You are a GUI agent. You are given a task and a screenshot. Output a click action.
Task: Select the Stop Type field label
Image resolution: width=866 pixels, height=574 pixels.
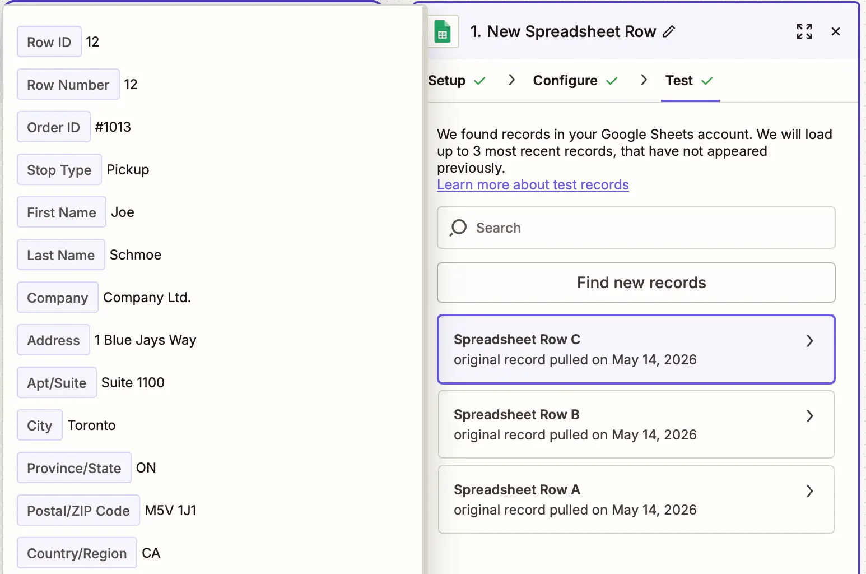(59, 170)
